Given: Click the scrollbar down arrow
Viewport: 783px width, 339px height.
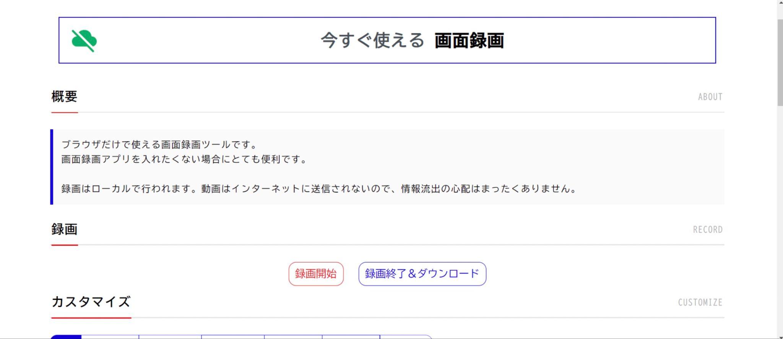Looking at the screenshot, I should pyautogui.click(x=780, y=337).
